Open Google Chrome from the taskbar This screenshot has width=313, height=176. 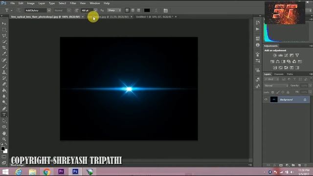(x=47, y=172)
